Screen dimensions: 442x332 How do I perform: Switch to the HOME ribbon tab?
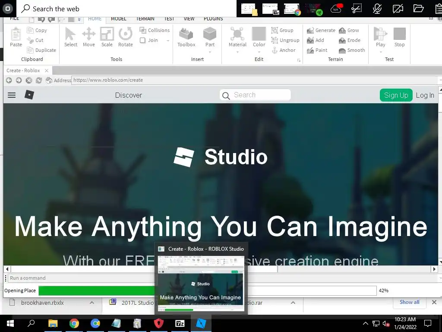coord(95,19)
